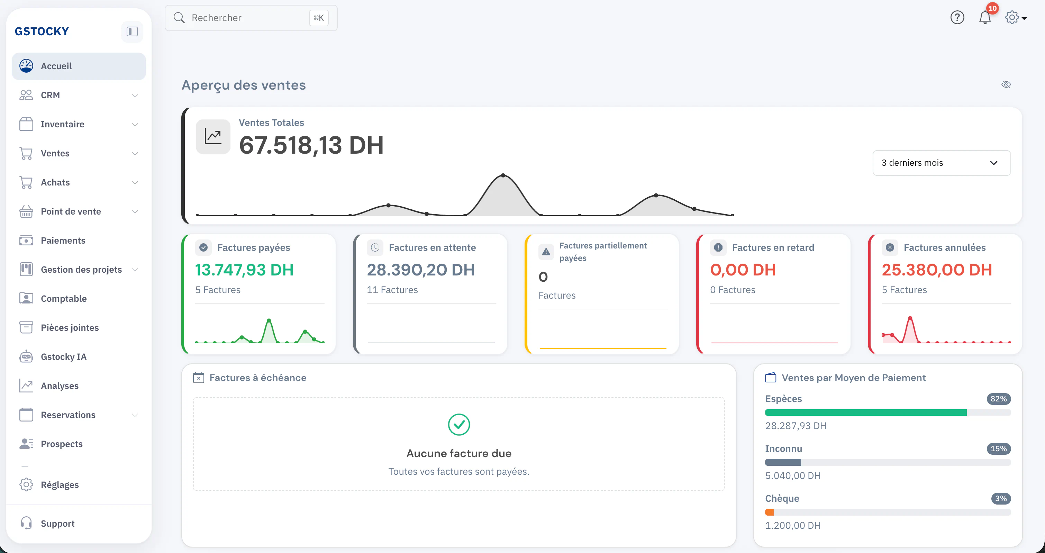Open Réglages settings link

(79, 484)
